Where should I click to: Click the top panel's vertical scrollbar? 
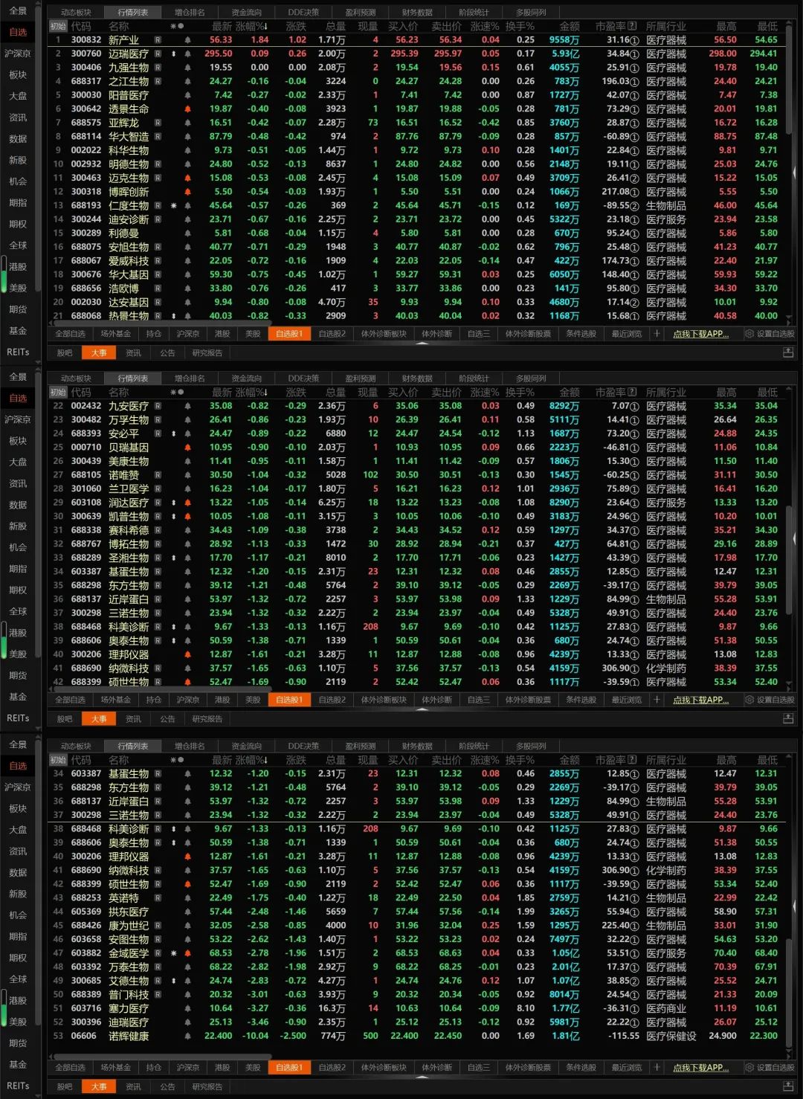pyautogui.click(x=795, y=171)
